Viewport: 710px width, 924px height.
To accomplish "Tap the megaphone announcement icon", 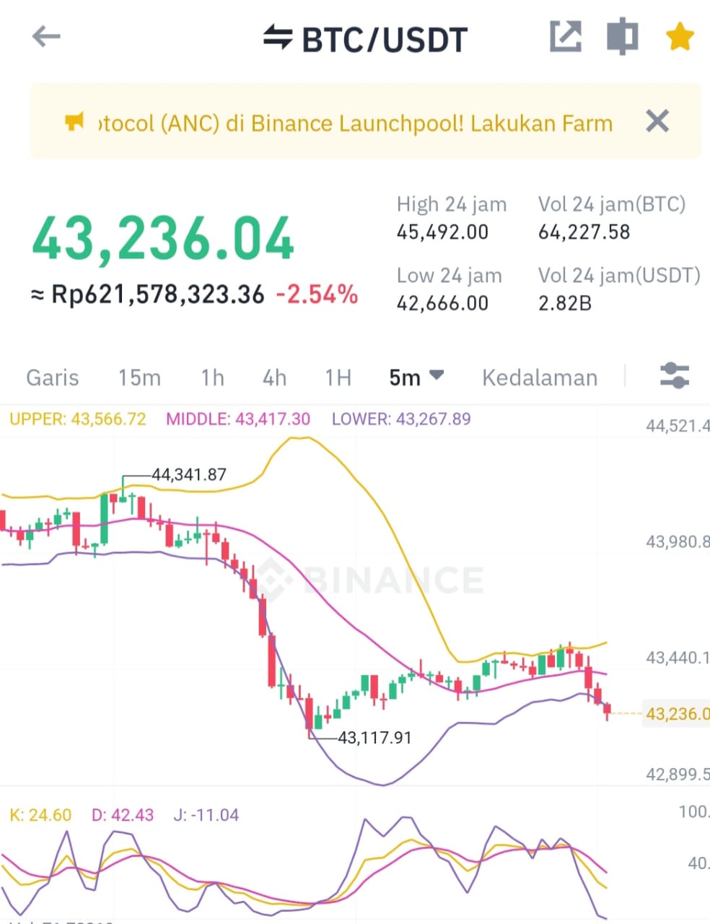I will [74, 122].
